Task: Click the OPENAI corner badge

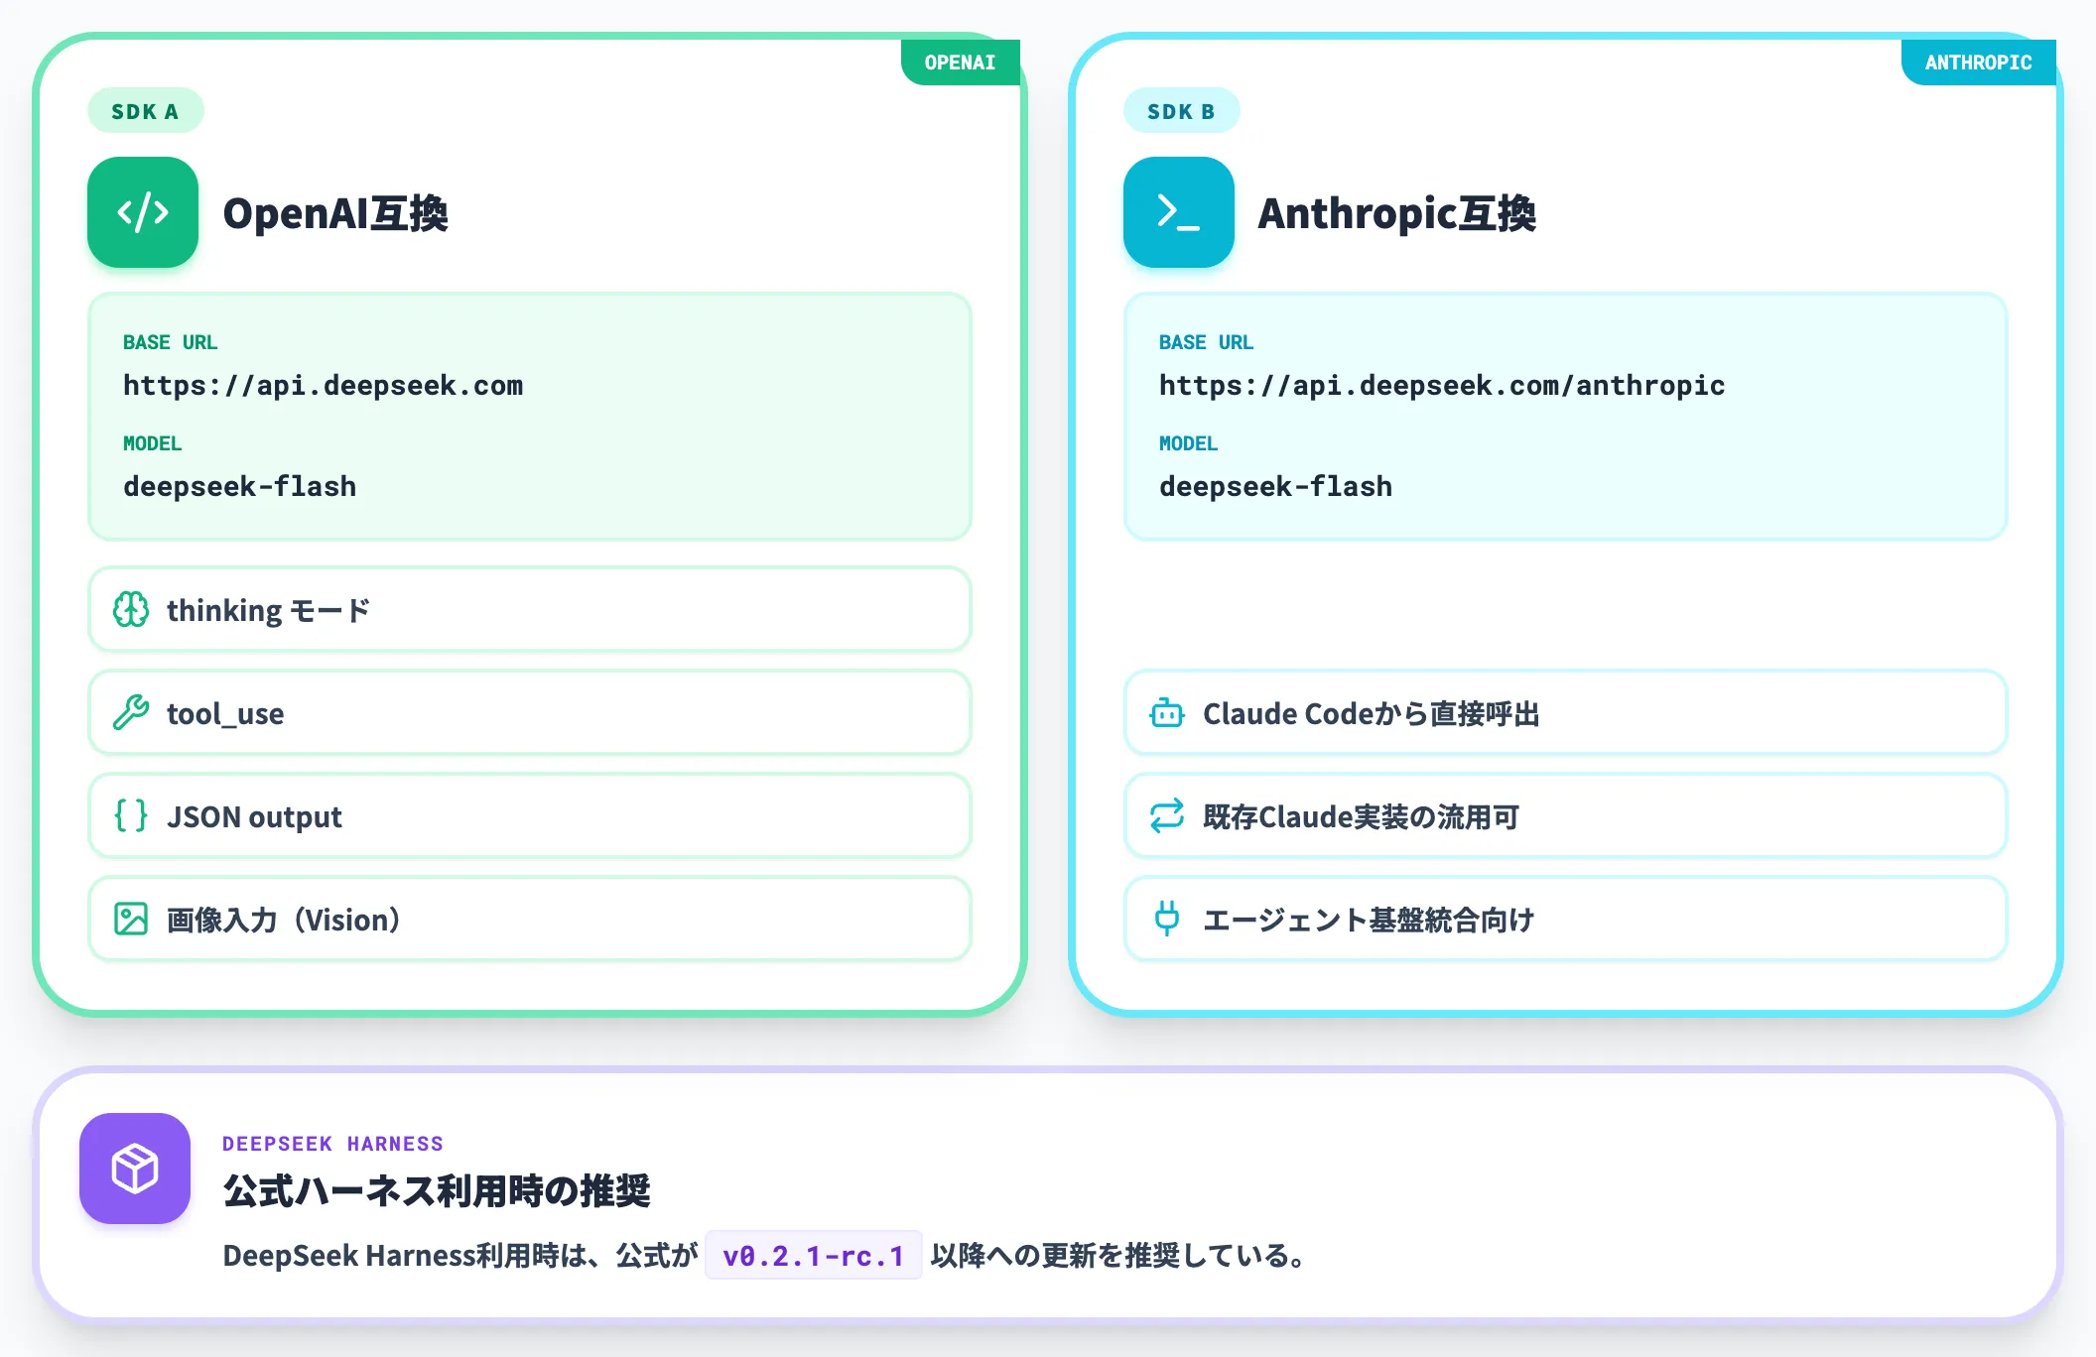Action: click(x=960, y=62)
